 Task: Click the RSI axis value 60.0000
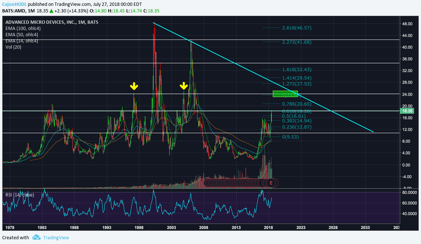[x=409, y=203]
